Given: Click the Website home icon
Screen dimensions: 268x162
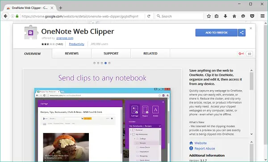Looking at the screenshot, I should pos(191,143).
